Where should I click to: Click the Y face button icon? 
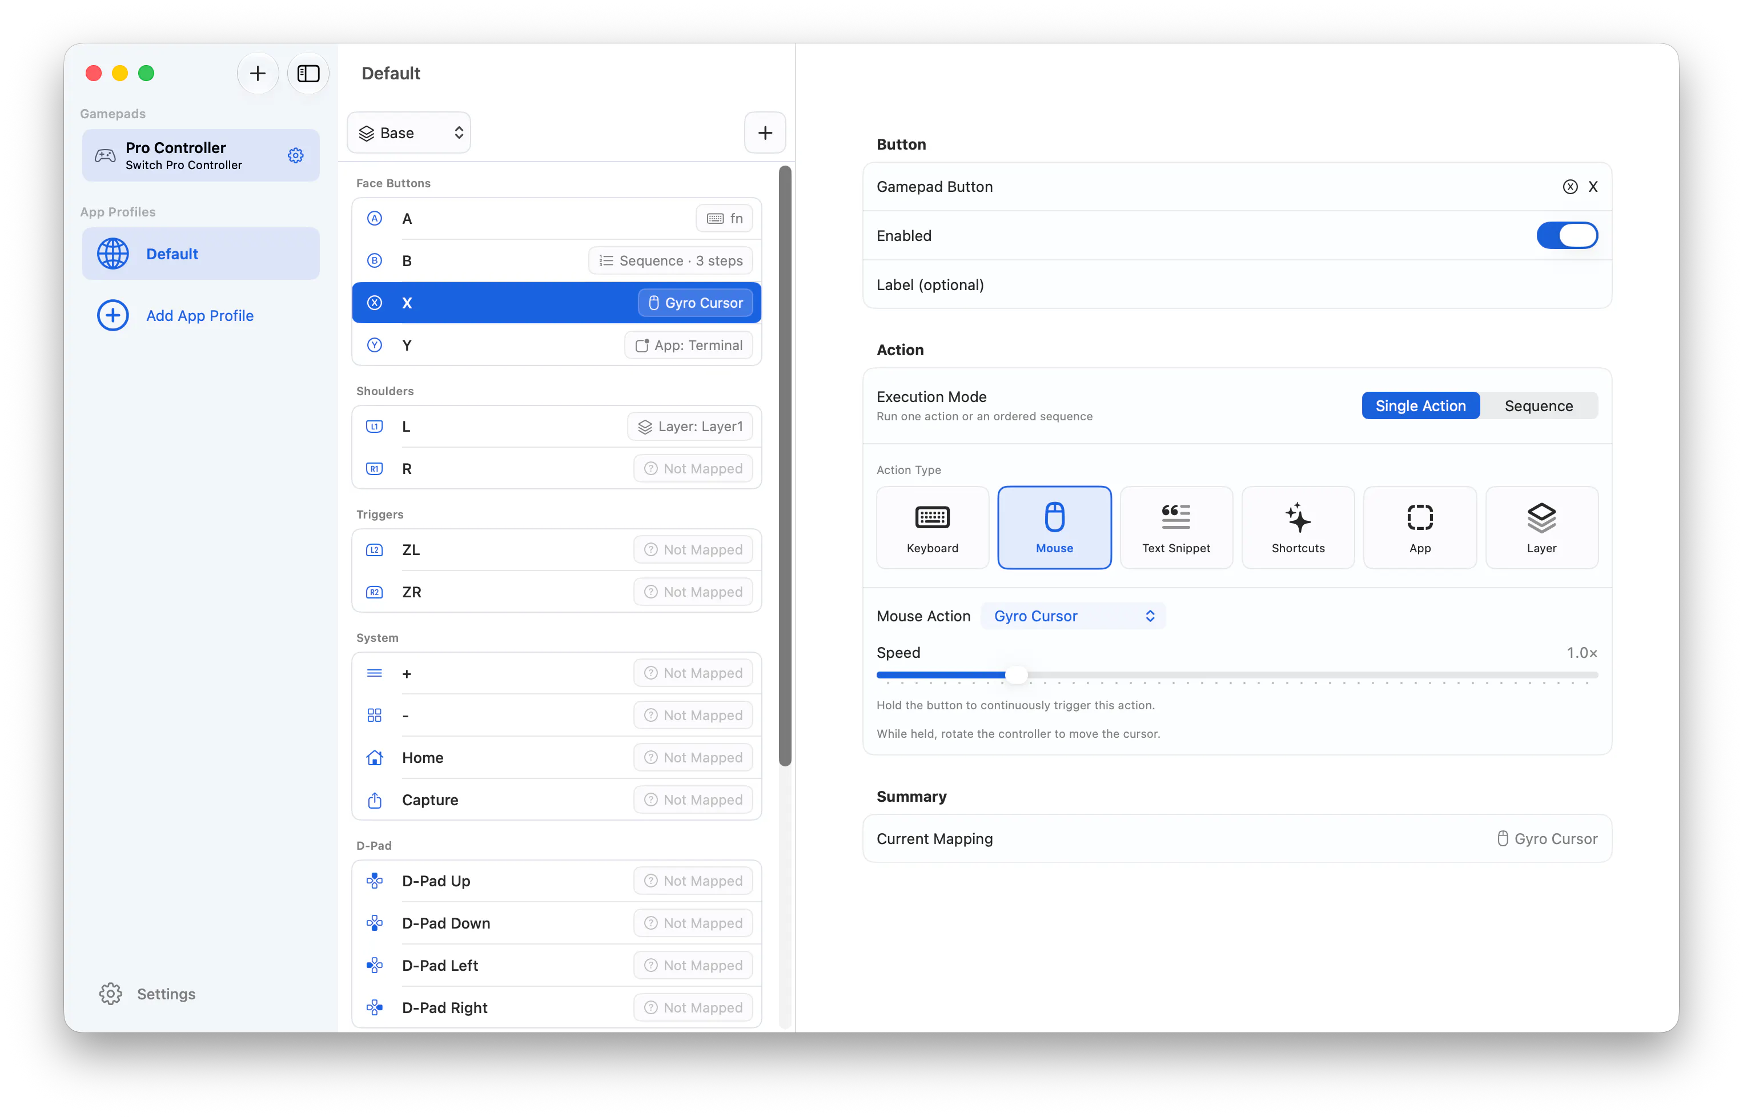[374, 345]
